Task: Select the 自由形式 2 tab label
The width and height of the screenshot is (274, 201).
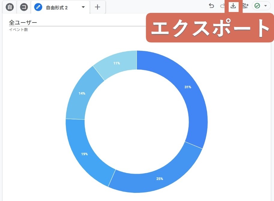Action: click(x=57, y=7)
